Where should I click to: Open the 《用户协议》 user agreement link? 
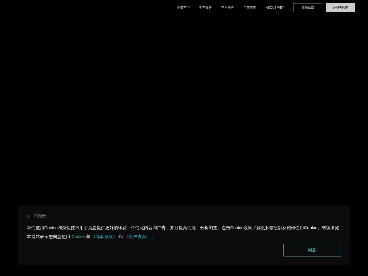point(137,237)
